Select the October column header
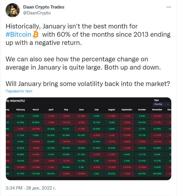178x196 pixels. pos(142,110)
